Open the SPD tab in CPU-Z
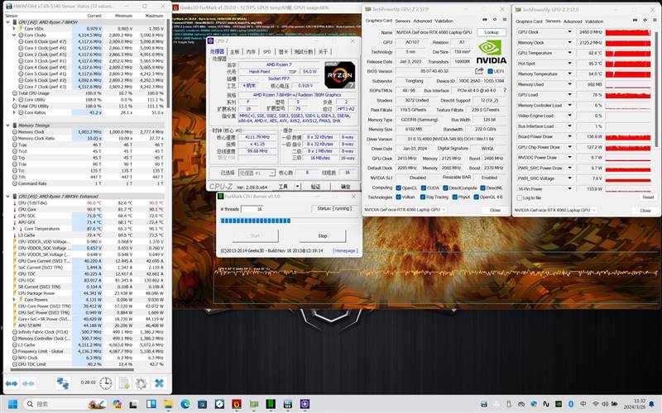The image size is (662, 413). [267, 51]
